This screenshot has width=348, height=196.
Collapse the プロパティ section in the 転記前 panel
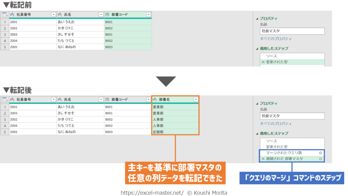[x=257, y=18]
